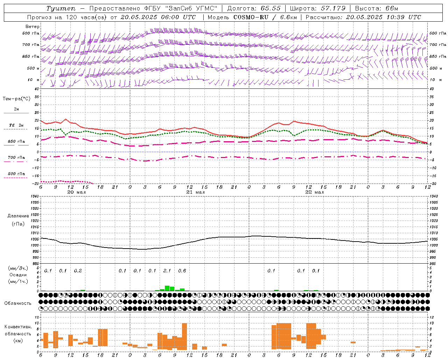
Task: Select the "Модель COSMO-RU / 6.6км" text
Action: tap(252, 17)
